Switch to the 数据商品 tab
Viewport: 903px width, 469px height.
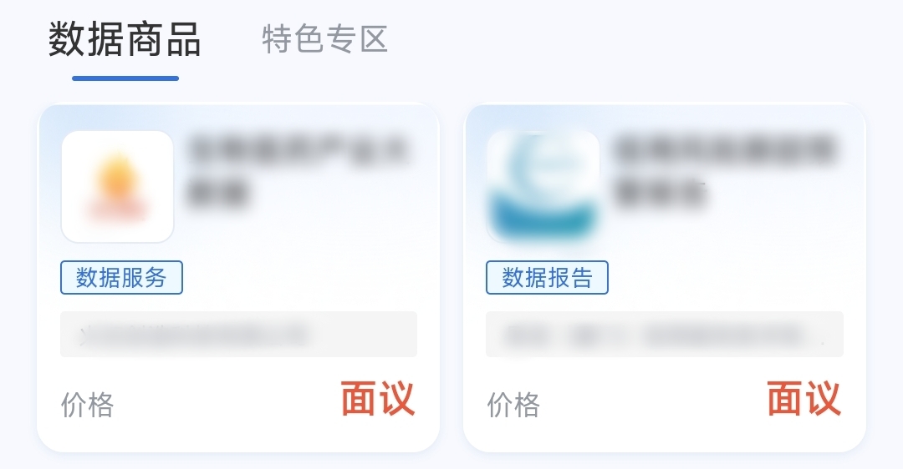click(125, 39)
